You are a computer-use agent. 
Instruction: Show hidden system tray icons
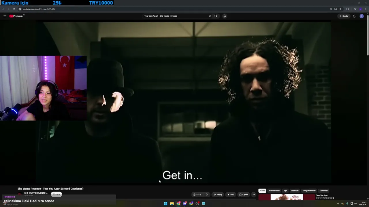click(338, 204)
